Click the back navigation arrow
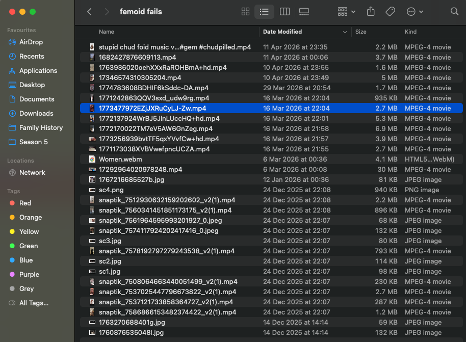 (90, 12)
